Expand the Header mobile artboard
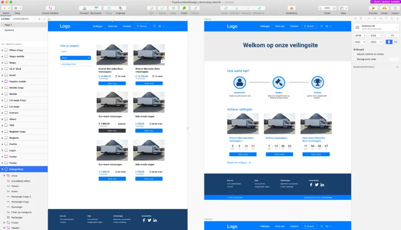401x230 pixels. click(2, 81)
